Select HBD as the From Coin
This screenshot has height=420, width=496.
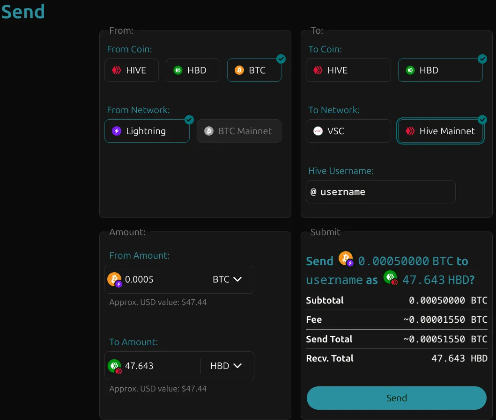click(192, 70)
